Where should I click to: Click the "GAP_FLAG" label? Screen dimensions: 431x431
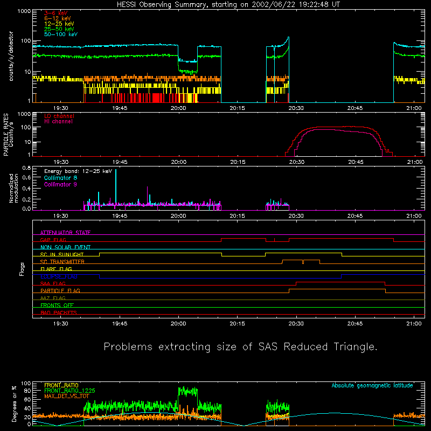[x=53, y=240]
